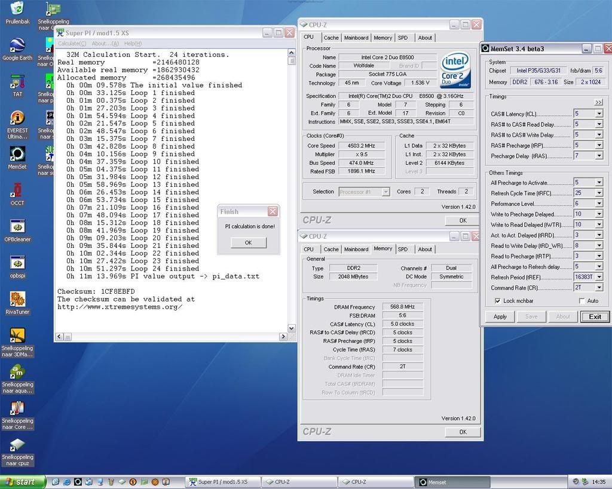Switch to CPU tab in lower CPU-Z

coord(308,249)
